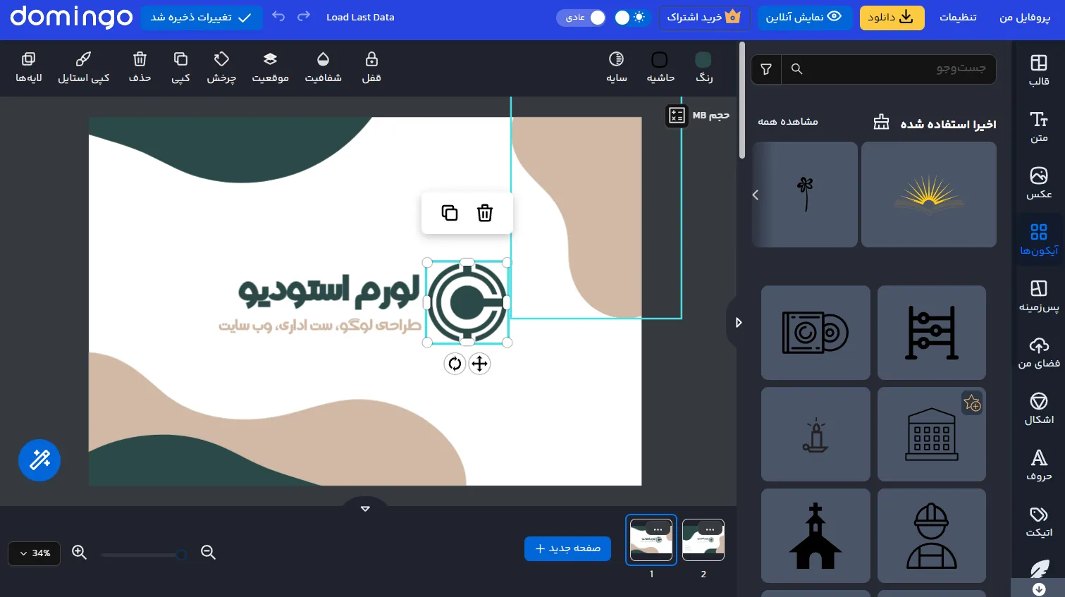Viewport: 1065px width, 597px height.
Task: Open the 34% zoom dropdown
Action: tap(34, 553)
